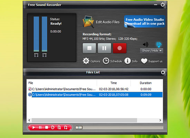Click the main window power icon
Image resolution: width=190 pixels, height=138 pixels.
(x=162, y=4)
